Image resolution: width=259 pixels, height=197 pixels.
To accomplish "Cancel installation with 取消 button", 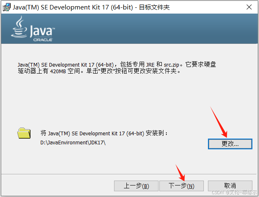I will [230, 186].
